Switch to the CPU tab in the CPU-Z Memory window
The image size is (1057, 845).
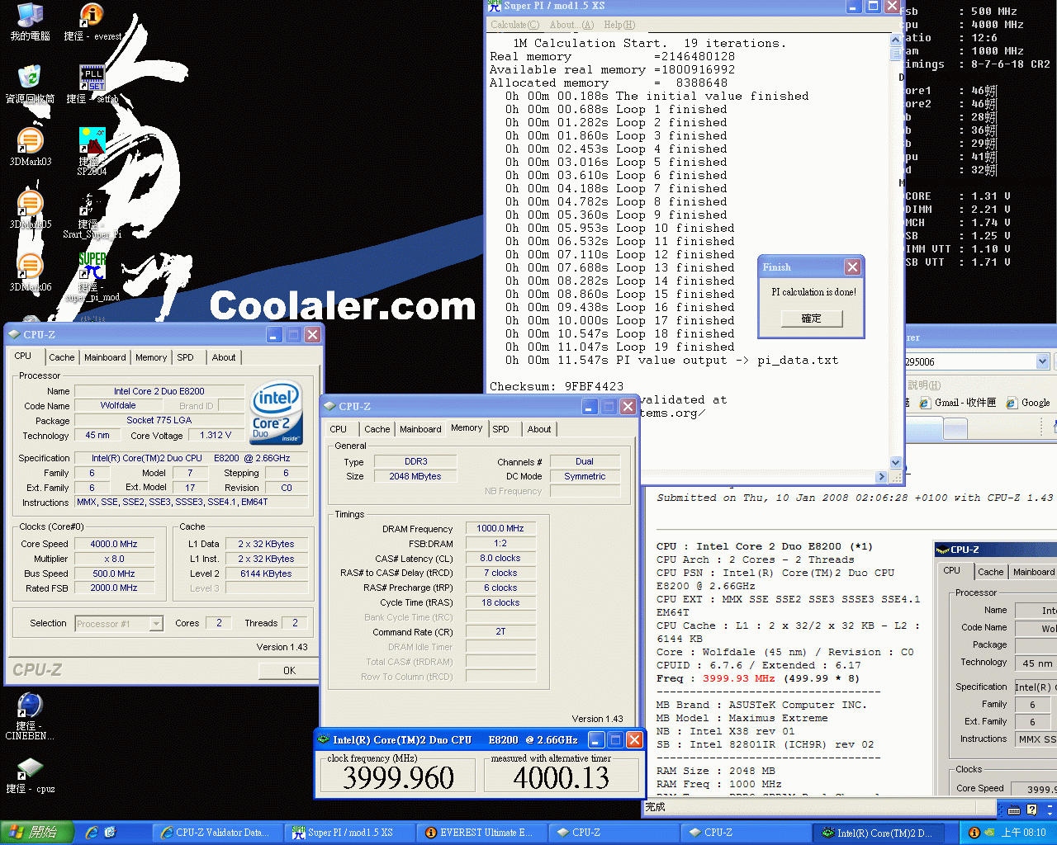(x=339, y=429)
